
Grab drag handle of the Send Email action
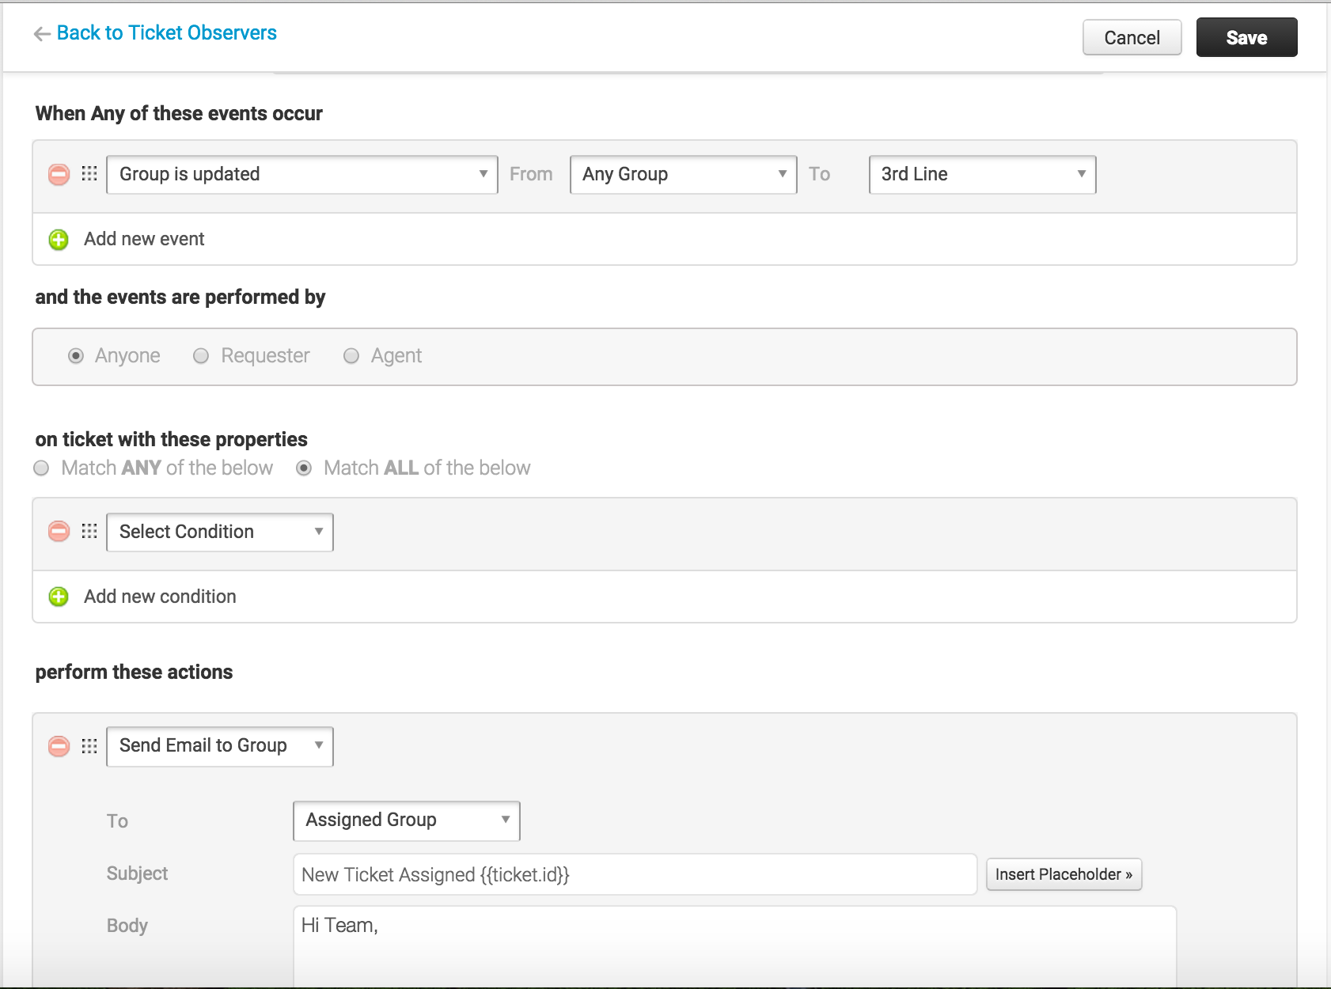(89, 746)
